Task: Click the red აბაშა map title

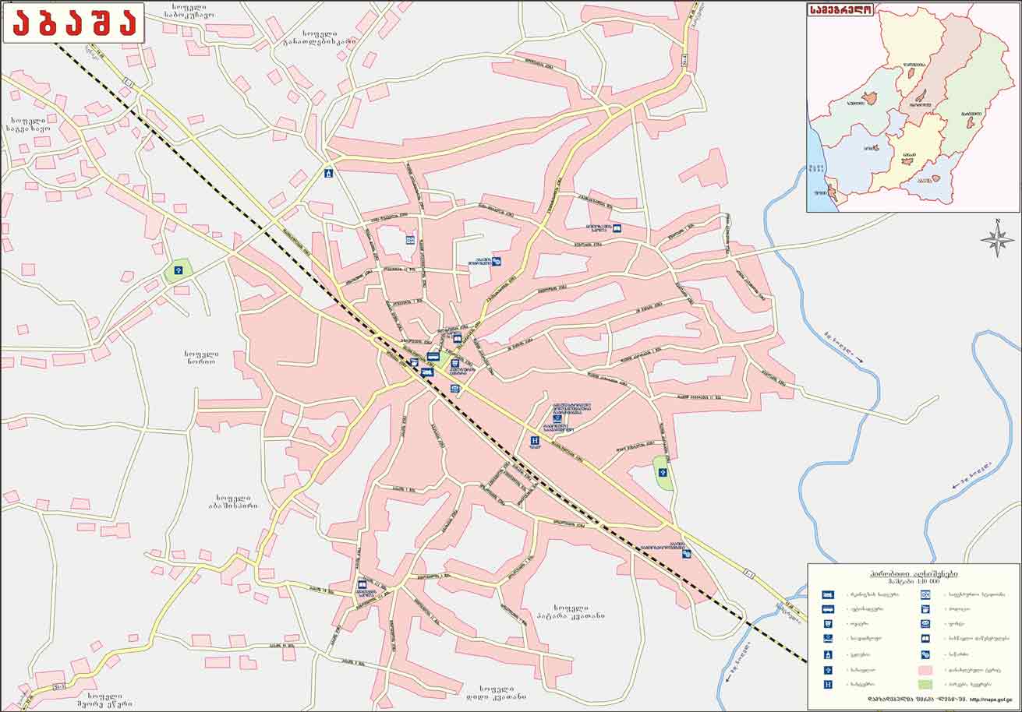Action: coord(74,23)
